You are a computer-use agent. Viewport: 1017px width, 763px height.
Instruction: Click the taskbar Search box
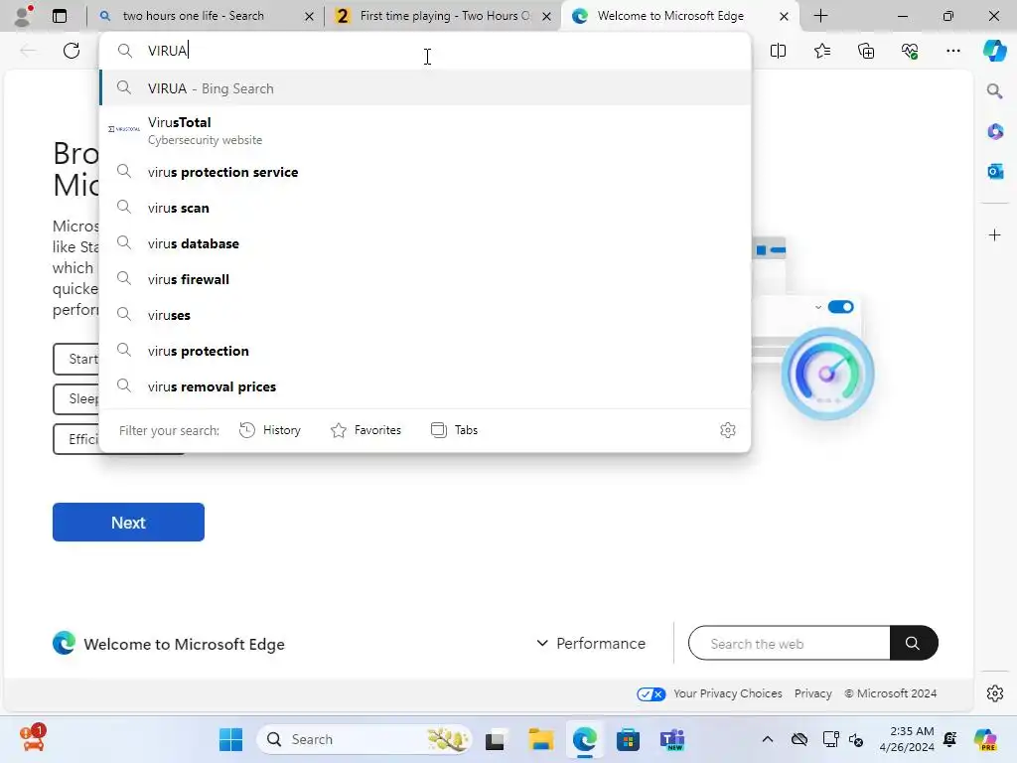[364, 739]
